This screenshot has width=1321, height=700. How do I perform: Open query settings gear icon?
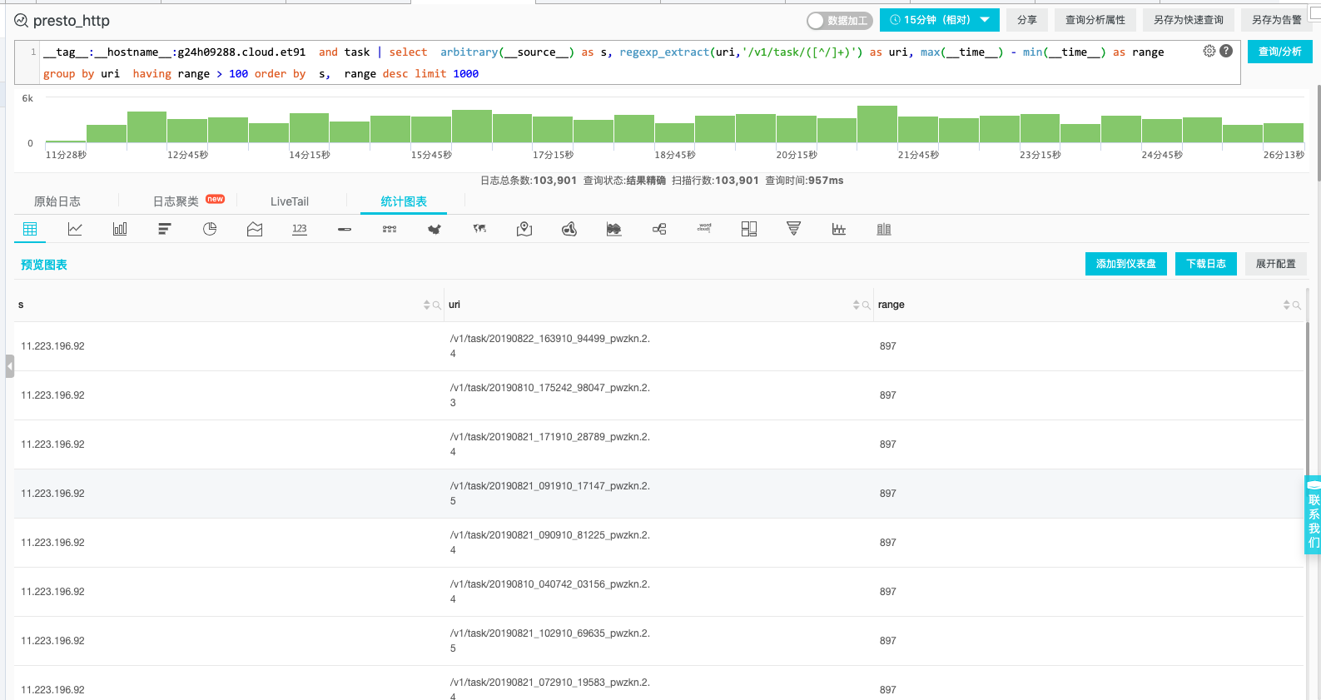[x=1209, y=51]
